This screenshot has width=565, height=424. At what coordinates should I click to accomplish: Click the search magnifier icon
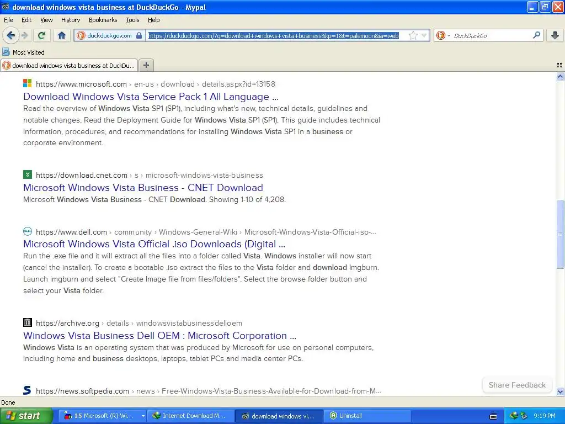coord(536,35)
